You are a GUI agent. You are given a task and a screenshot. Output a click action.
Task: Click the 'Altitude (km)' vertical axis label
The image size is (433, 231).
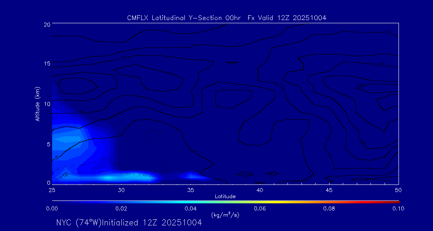pos(37,104)
